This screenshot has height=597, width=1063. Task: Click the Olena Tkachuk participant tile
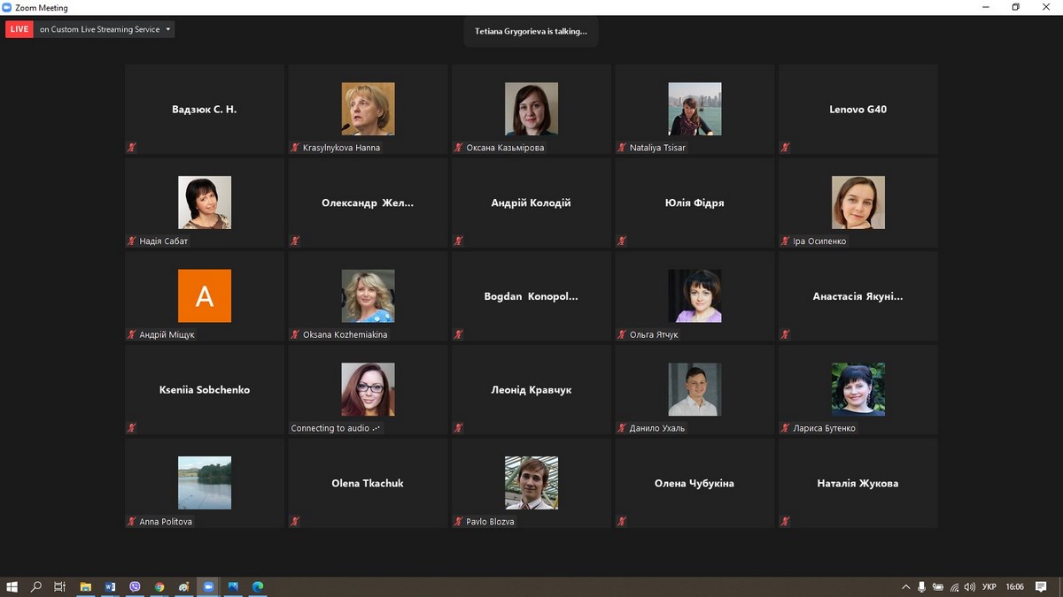[368, 483]
